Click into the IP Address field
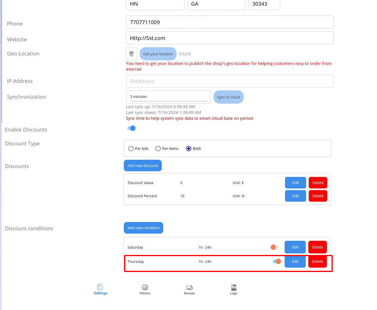 click(230, 81)
